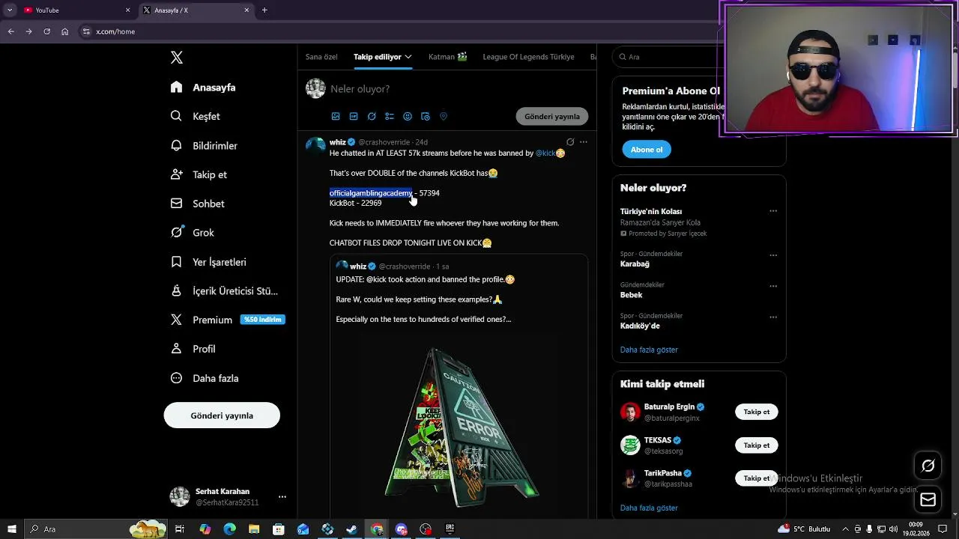
Task: Open the Türkiye'nin Kolası trend
Action: click(651, 212)
